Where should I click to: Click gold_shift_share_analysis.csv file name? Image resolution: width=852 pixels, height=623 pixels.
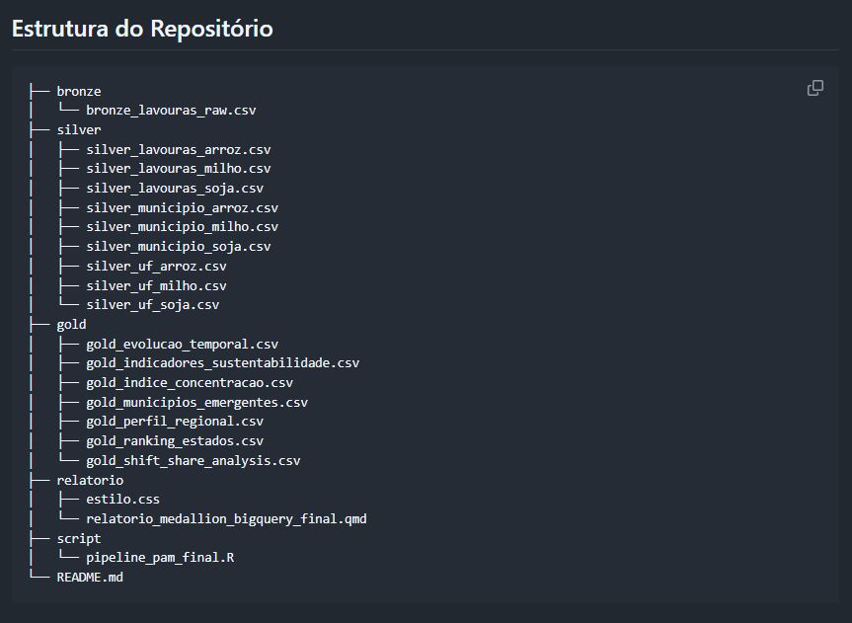point(193,460)
